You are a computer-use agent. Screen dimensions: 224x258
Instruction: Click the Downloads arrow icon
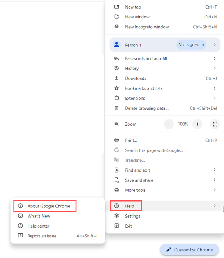tap(117, 78)
